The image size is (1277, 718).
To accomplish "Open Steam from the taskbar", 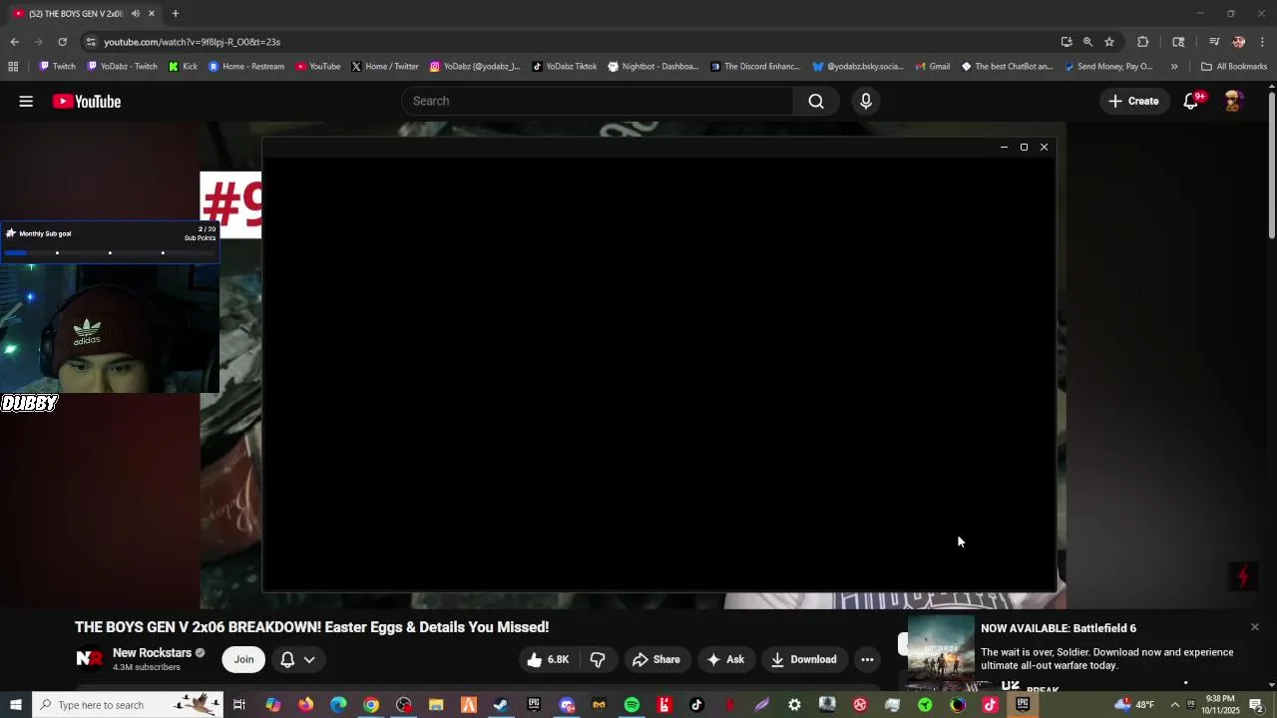I will [501, 705].
